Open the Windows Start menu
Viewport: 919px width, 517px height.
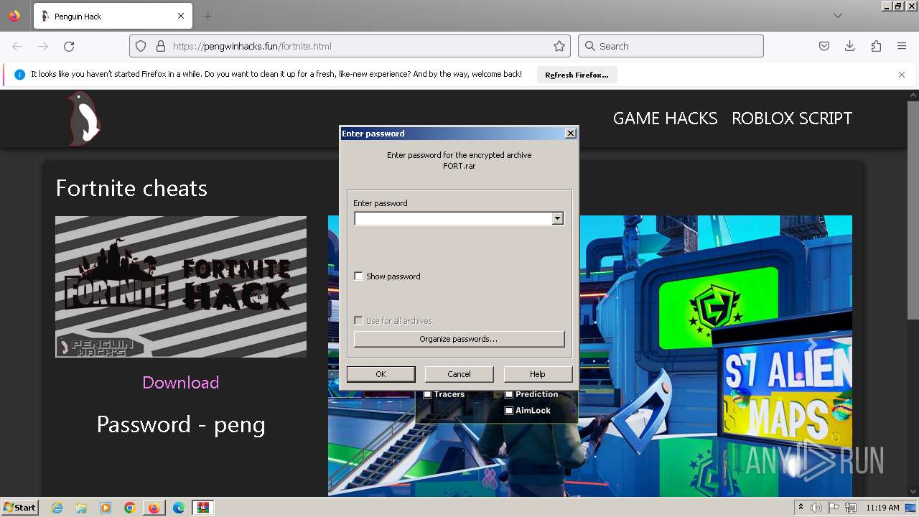click(x=19, y=508)
